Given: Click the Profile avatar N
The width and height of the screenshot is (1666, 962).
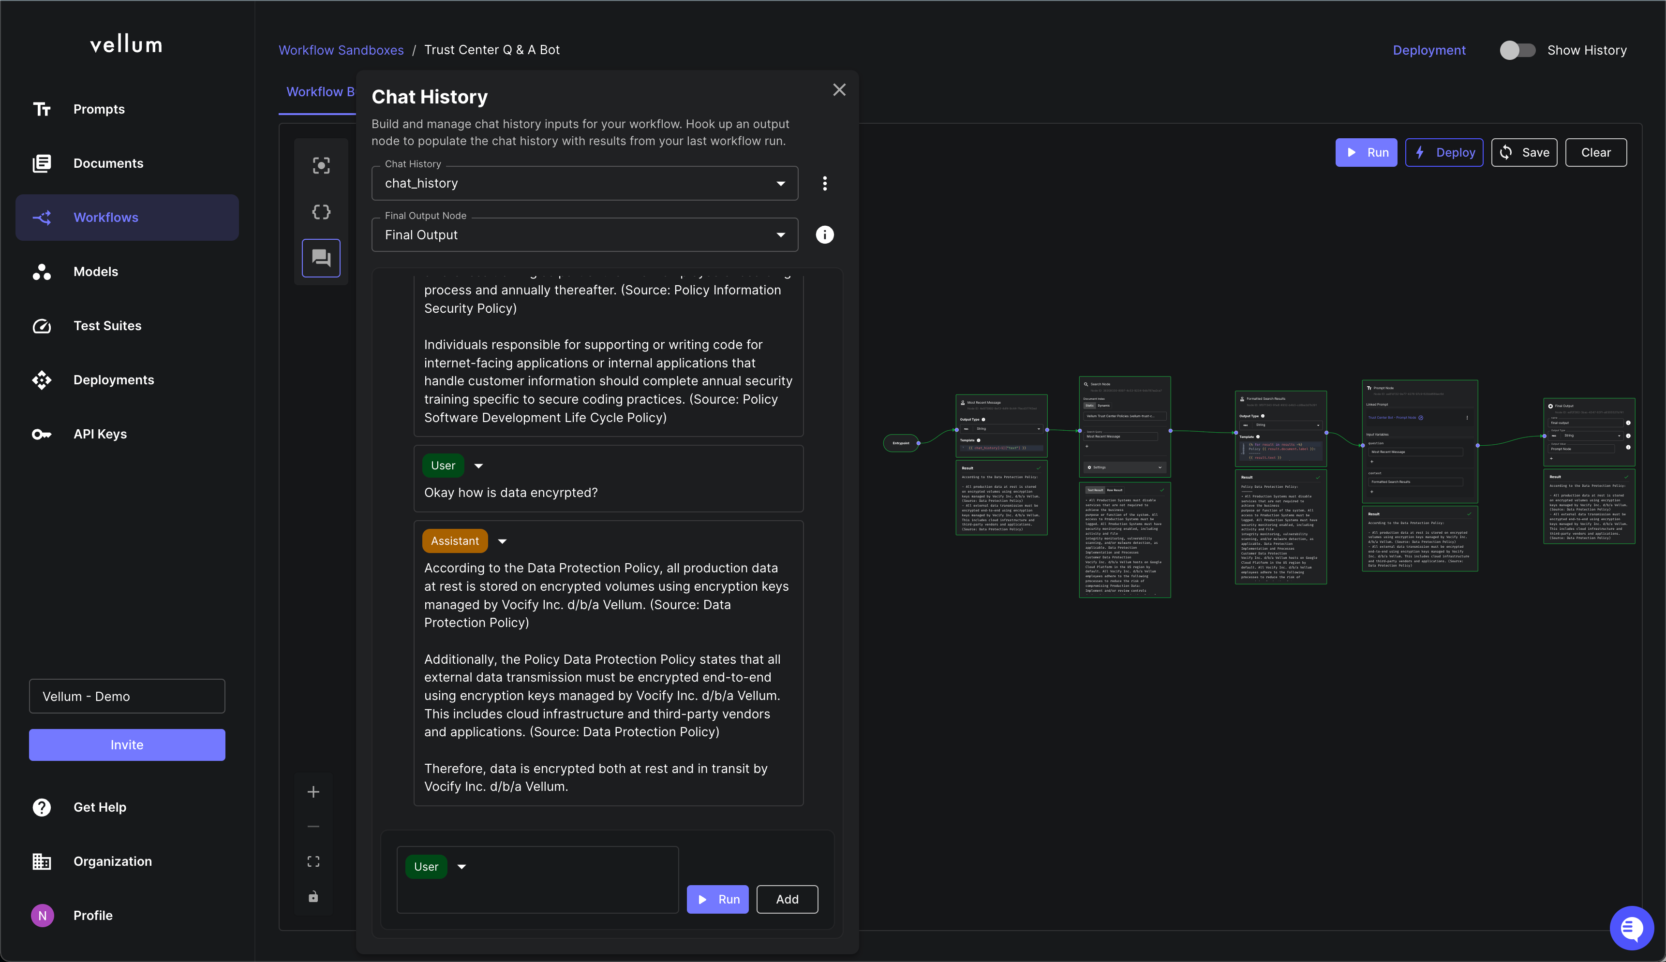Looking at the screenshot, I should [x=42, y=916].
